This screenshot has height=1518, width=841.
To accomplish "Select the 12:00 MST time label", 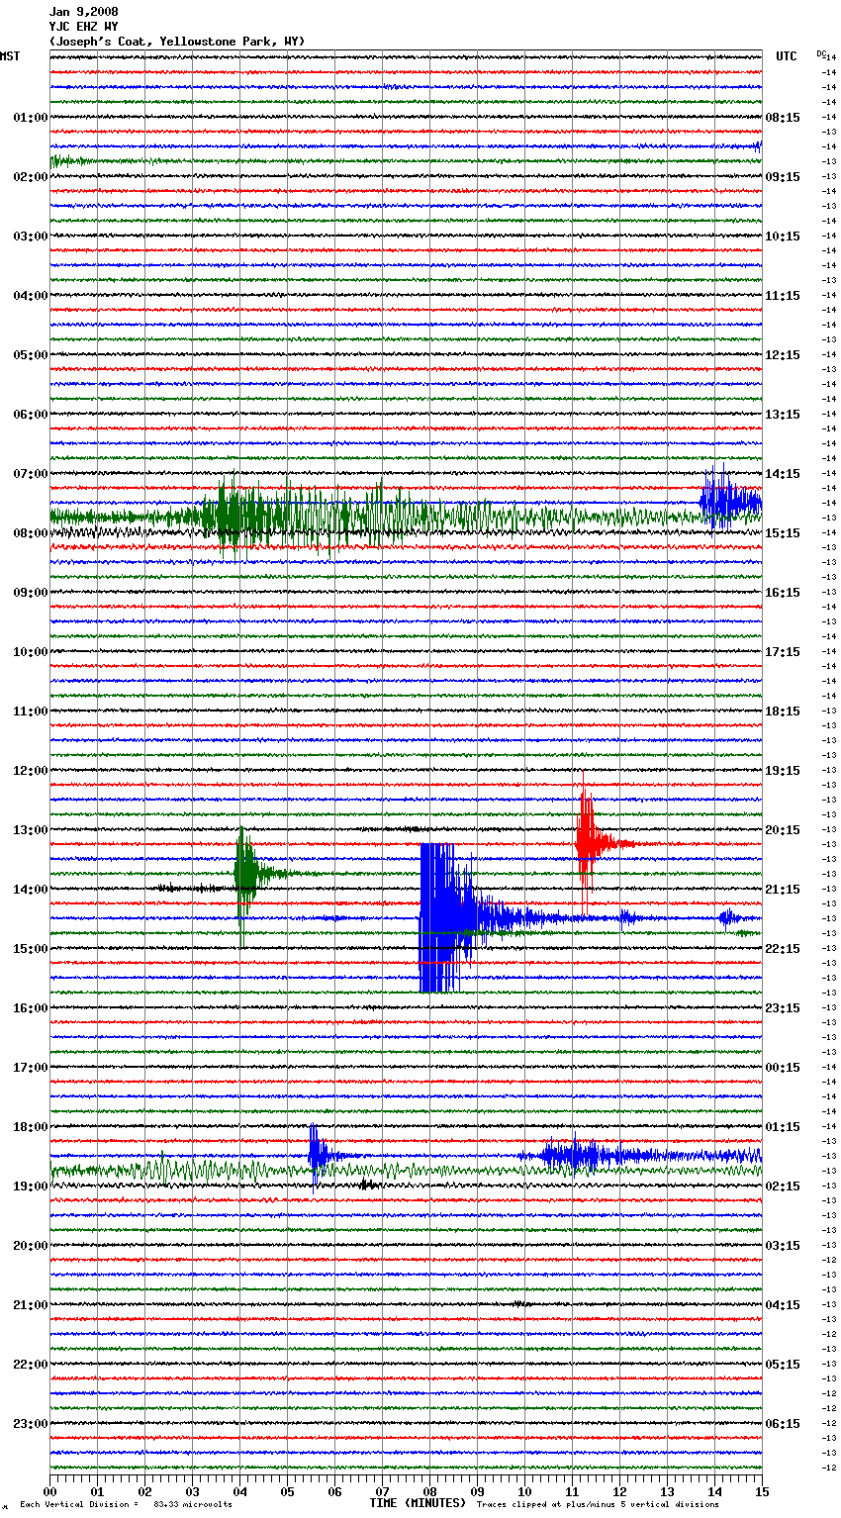I will [31, 771].
